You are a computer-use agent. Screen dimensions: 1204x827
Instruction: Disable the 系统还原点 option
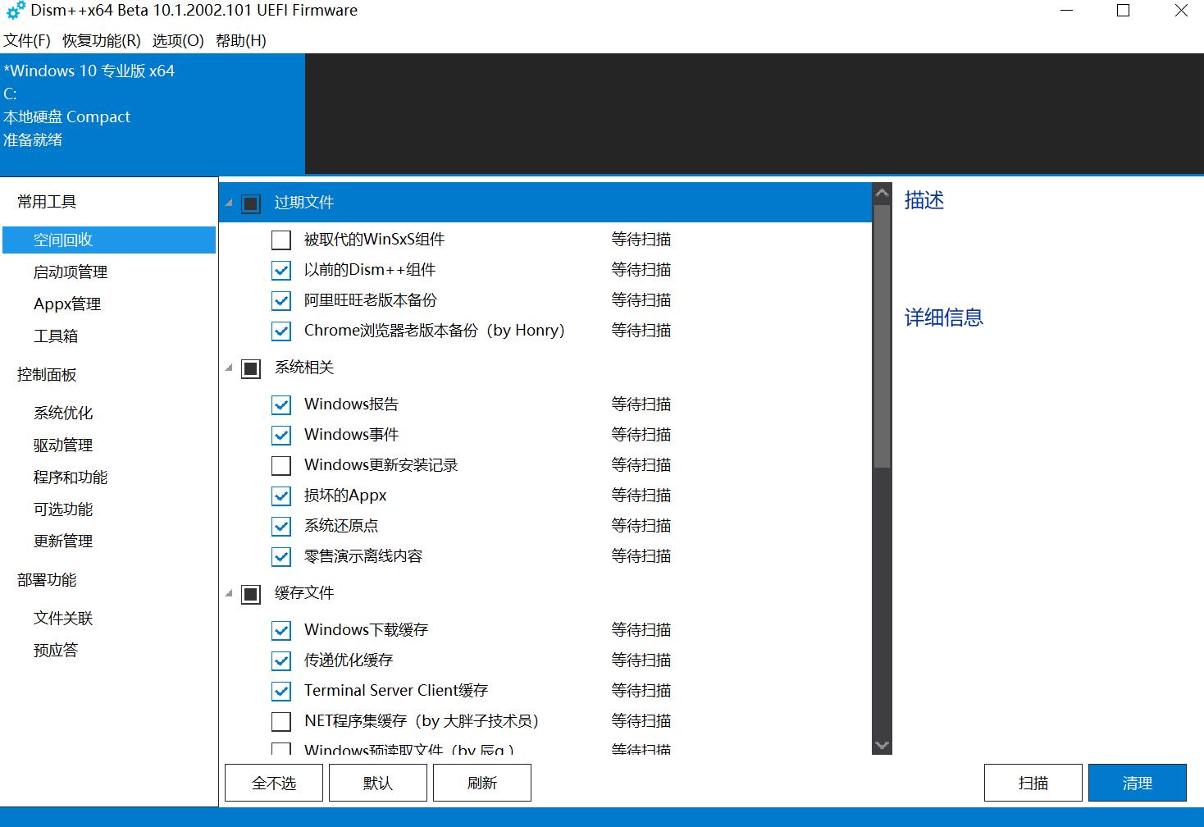click(x=281, y=526)
